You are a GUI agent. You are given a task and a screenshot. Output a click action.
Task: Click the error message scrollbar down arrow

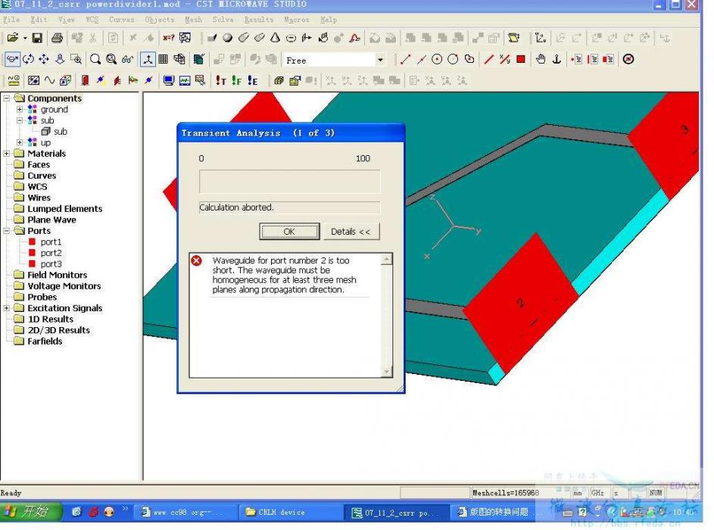[x=387, y=372]
